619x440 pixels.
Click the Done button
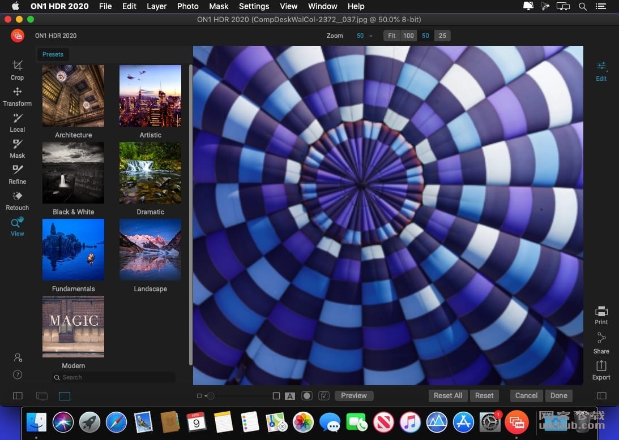pos(558,395)
